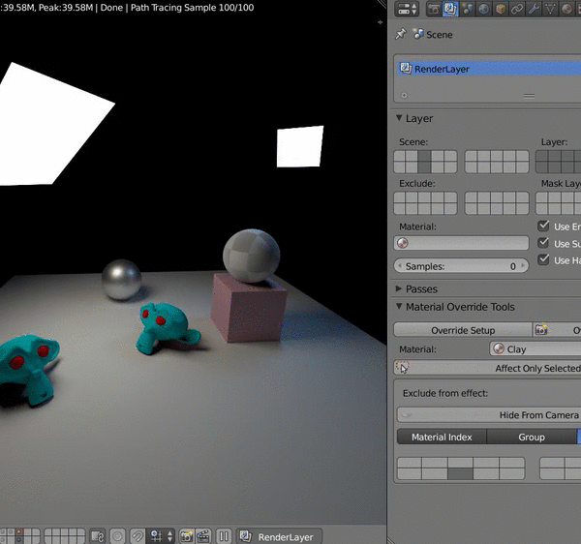Viewport: 581px width, 544px height.
Task: Select the RenderLayer entry in the list
Action: pyautogui.click(x=489, y=69)
